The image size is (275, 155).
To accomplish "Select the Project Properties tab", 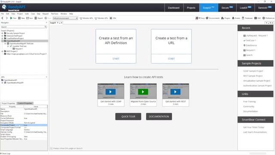I will pos(8,103).
